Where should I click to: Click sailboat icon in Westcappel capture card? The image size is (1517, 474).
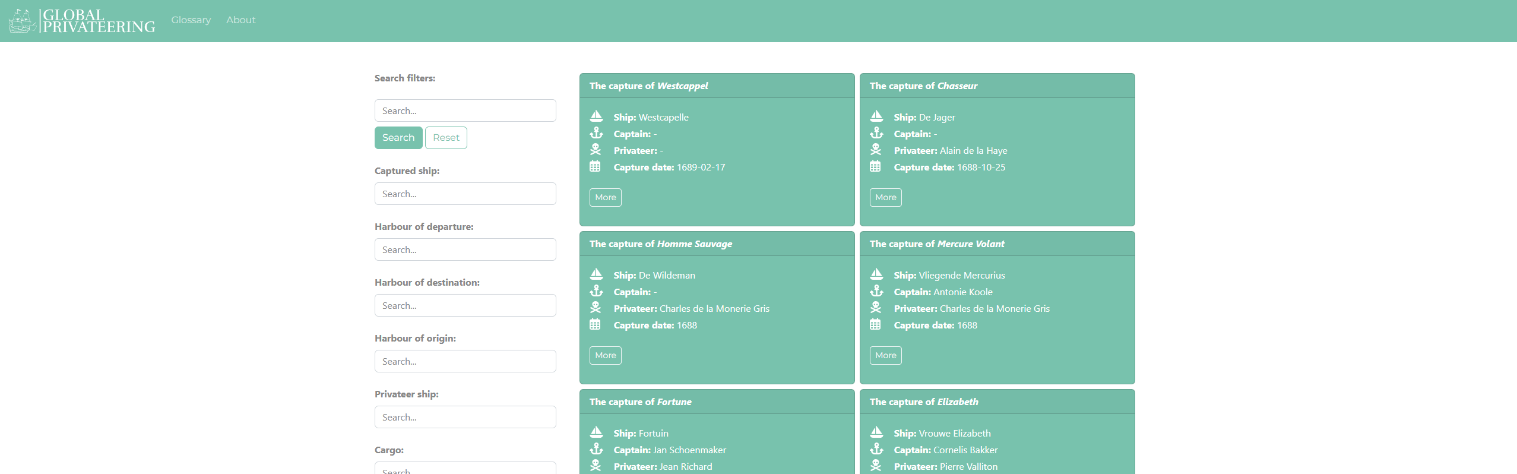click(596, 116)
